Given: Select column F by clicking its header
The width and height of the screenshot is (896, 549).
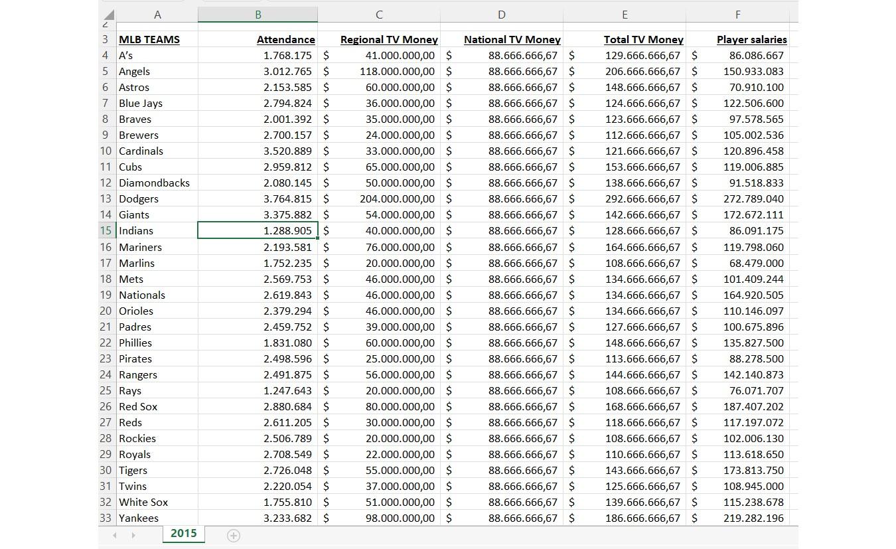Looking at the screenshot, I should point(737,13).
